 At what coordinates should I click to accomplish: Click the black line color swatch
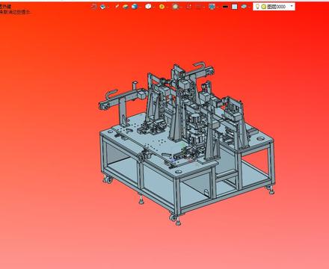(x=225, y=7)
